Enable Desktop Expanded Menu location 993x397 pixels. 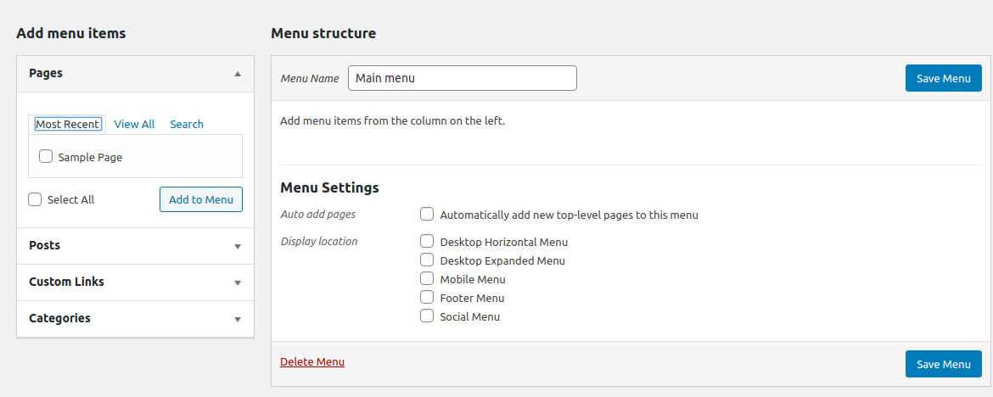[x=427, y=260]
